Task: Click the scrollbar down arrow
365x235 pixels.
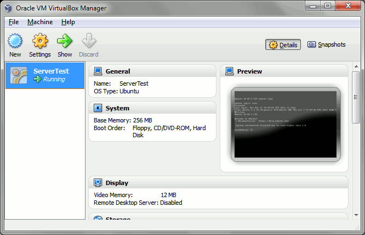Action: pyautogui.click(x=356, y=215)
